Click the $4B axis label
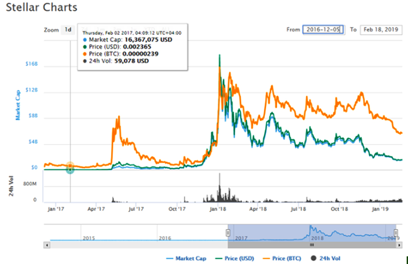Screen dimensions: 408x264 coord(33,142)
